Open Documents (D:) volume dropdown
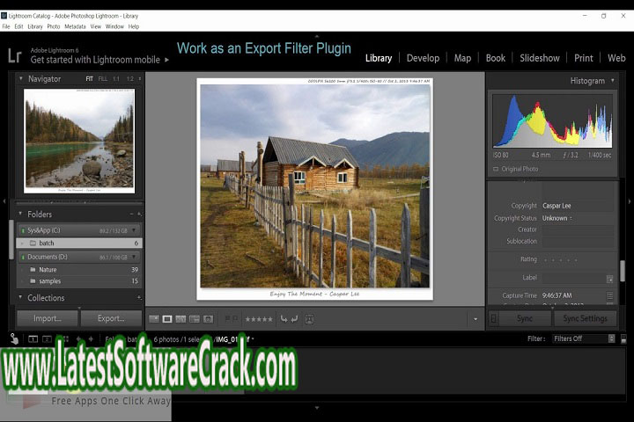The image size is (634, 422). (134, 257)
